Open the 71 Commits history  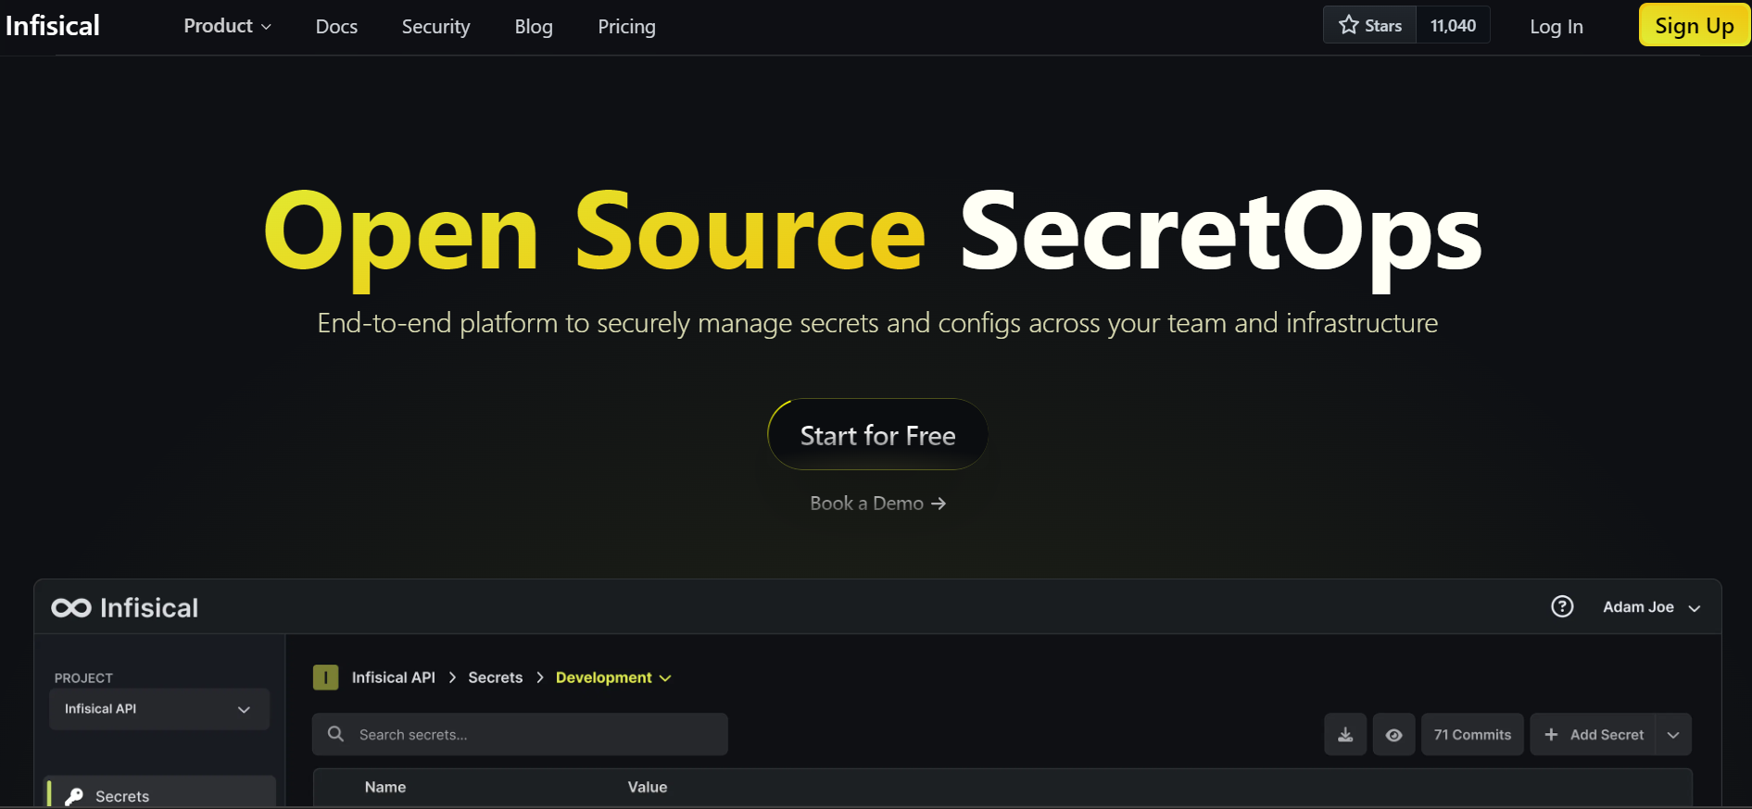[x=1472, y=734]
